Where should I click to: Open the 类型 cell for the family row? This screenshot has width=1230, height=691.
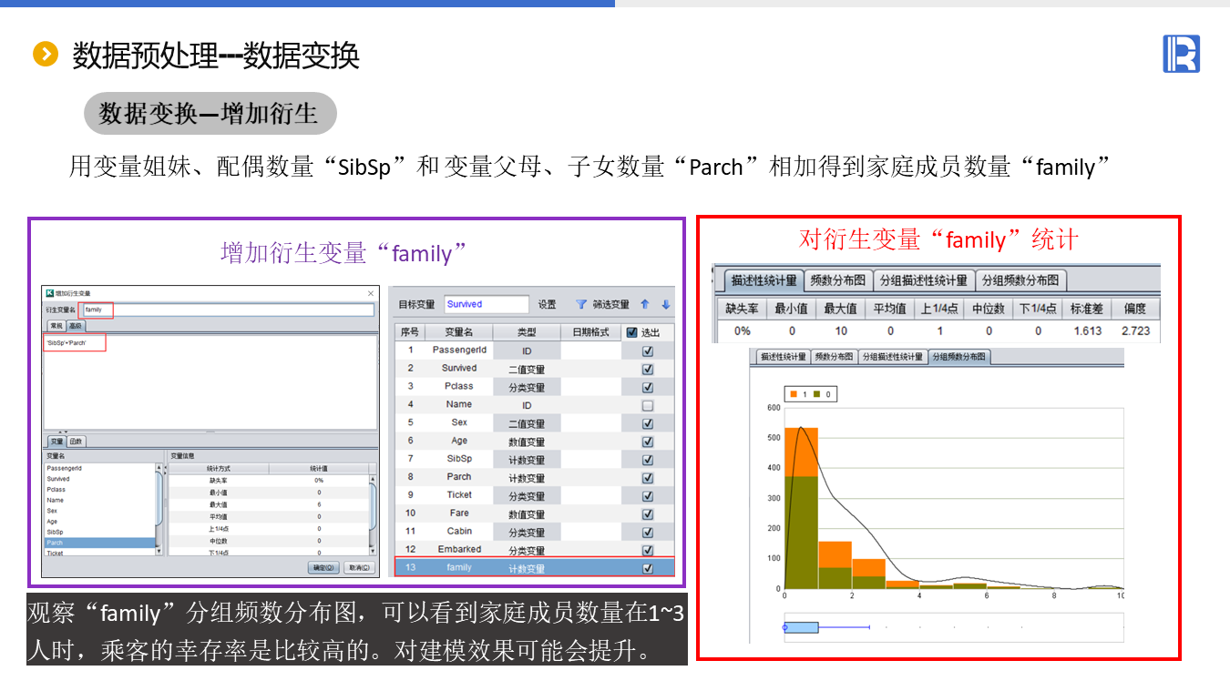coord(527,568)
